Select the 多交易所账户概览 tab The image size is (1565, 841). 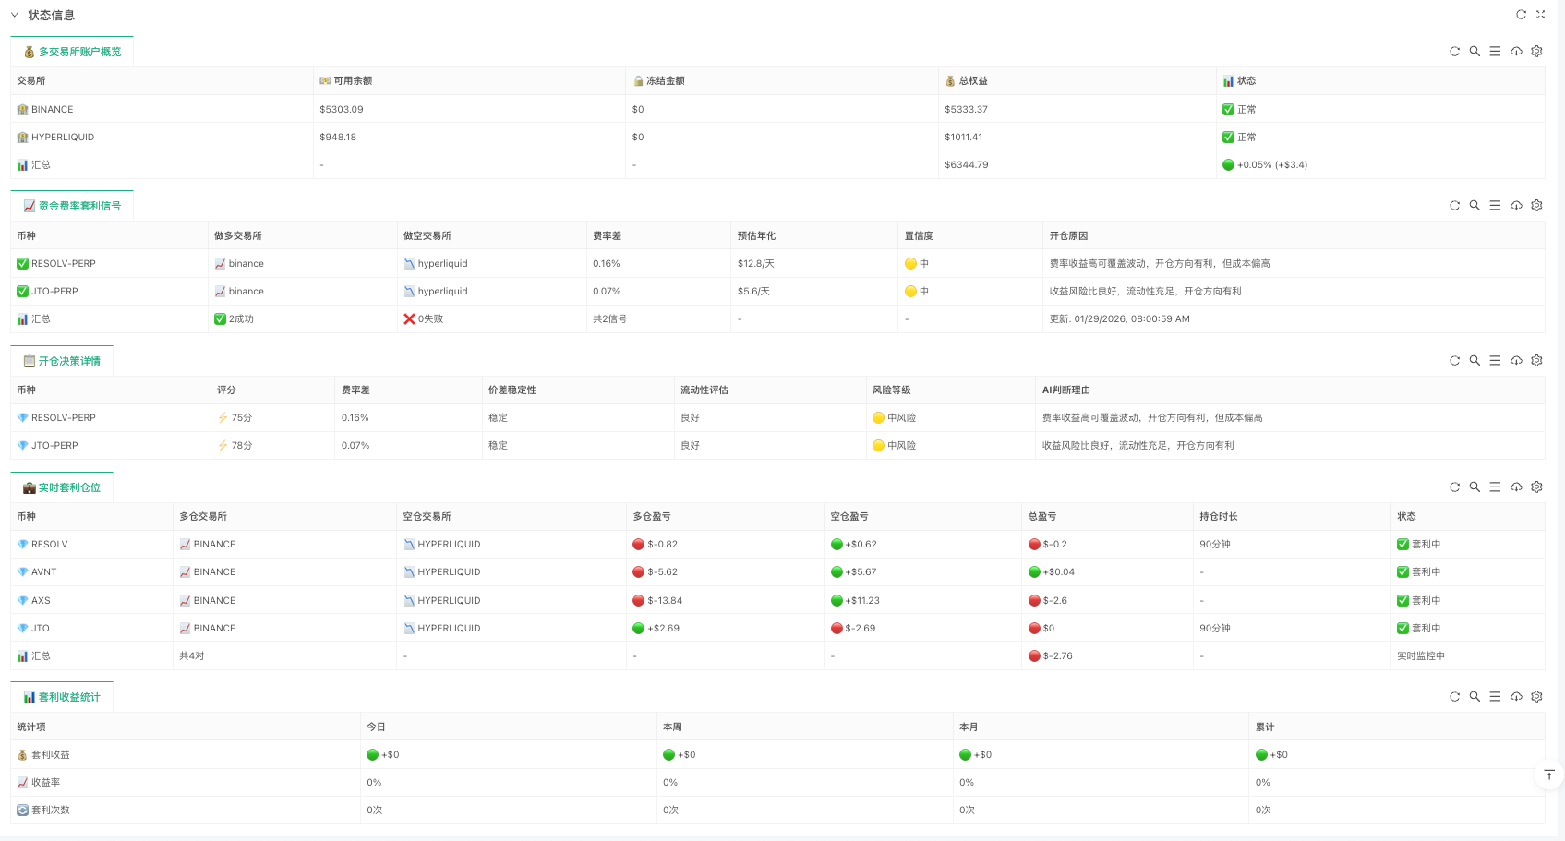(72, 52)
